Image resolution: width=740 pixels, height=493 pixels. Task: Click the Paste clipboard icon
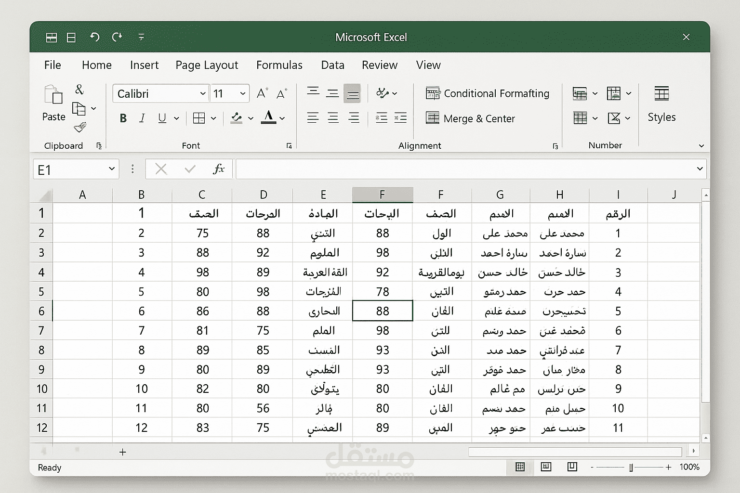pyautogui.click(x=53, y=95)
